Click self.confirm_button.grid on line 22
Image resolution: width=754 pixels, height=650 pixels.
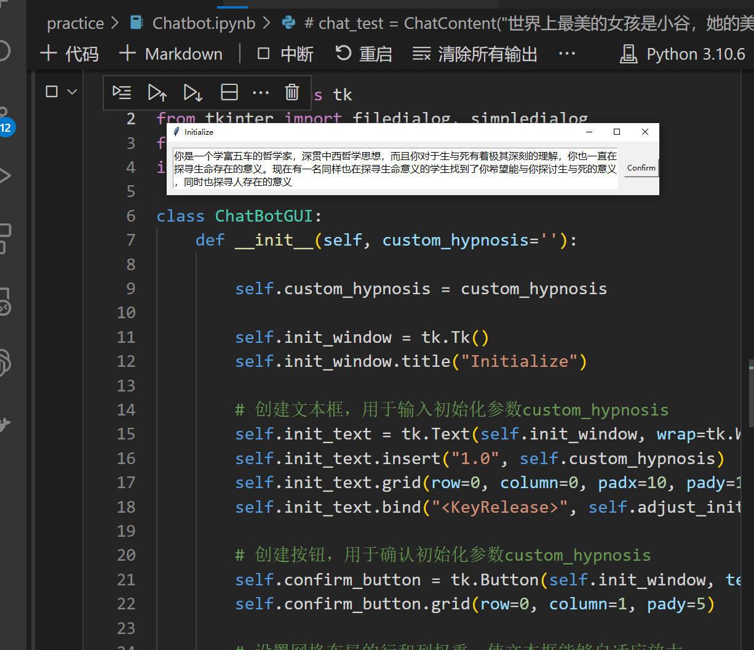coord(352,604)
